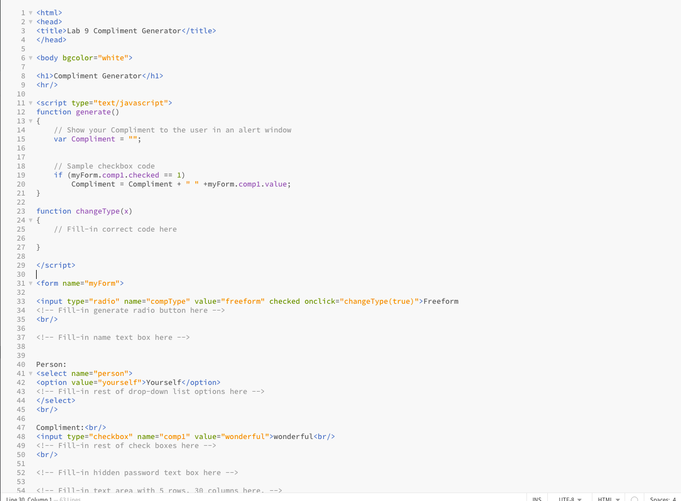Fold the myForm form element
The width and height of the screenshot is (681, 501).
[30, 283]
